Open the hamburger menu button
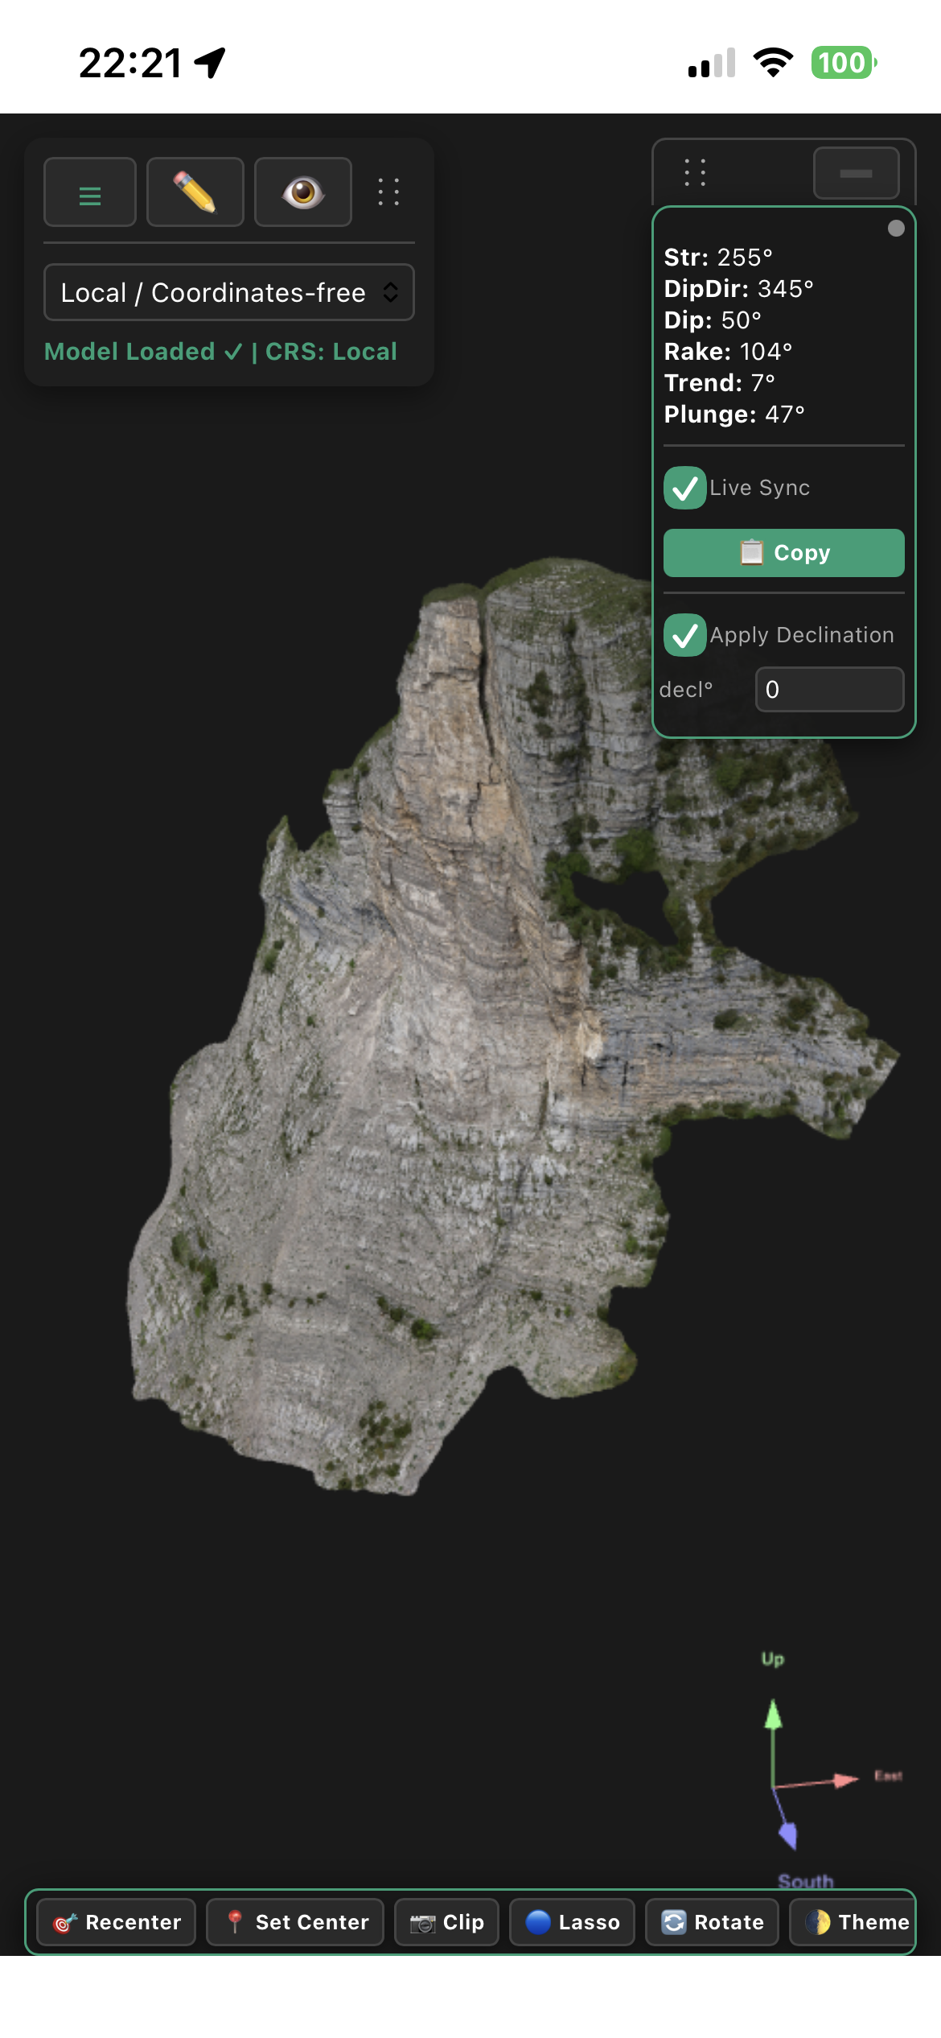Viewport: 941px width, 2038px height. point(90,192)
